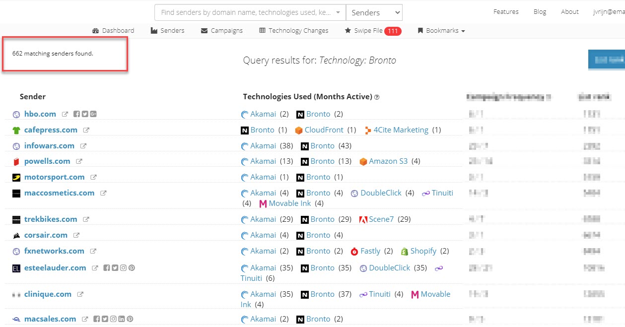Open the Campaigns section
The image size is (625, 327).
[x=222, y=31]
